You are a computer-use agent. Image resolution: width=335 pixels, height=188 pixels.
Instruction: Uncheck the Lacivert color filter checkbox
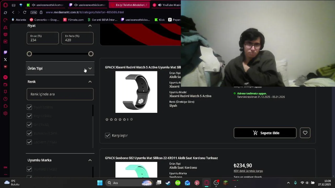[29, 142]
